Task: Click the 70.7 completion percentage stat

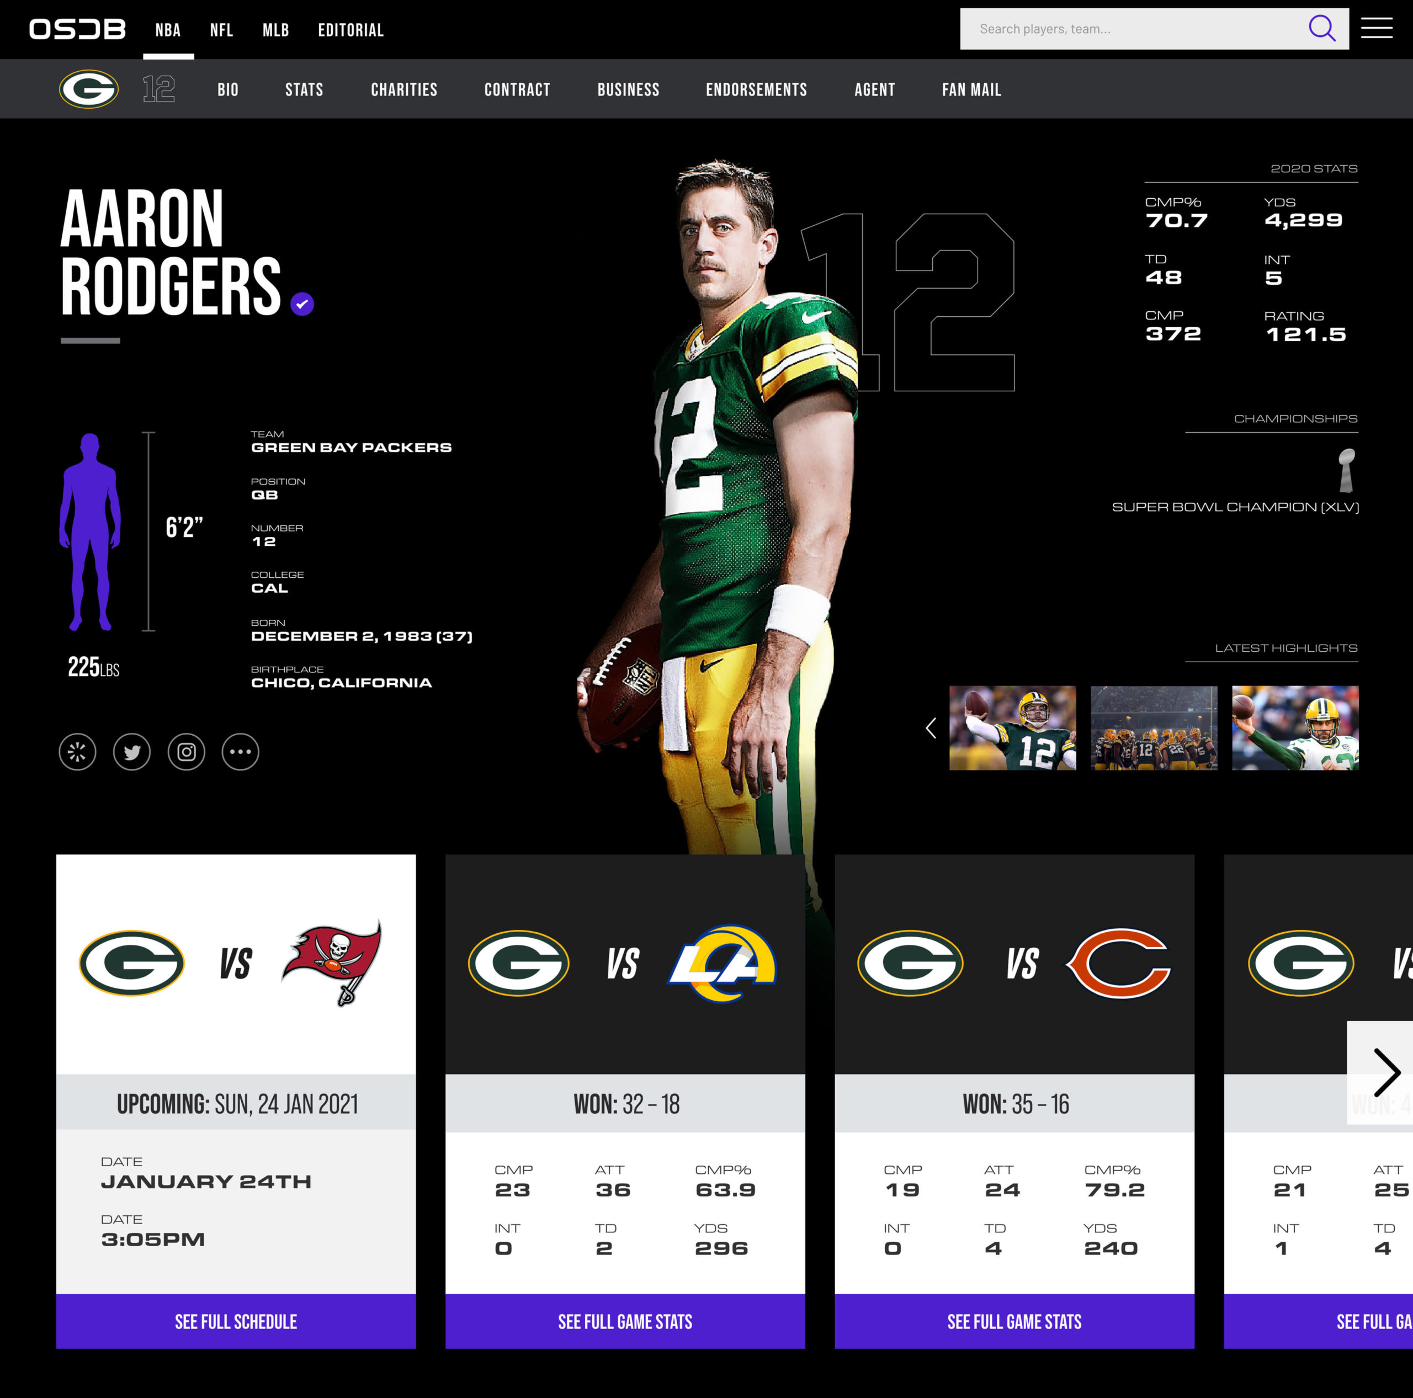Action: coord(1176,221)
